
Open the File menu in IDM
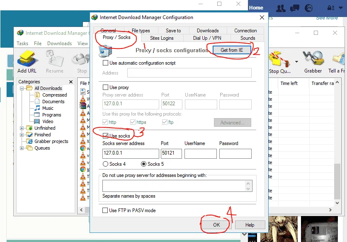(x=38, y=44)
